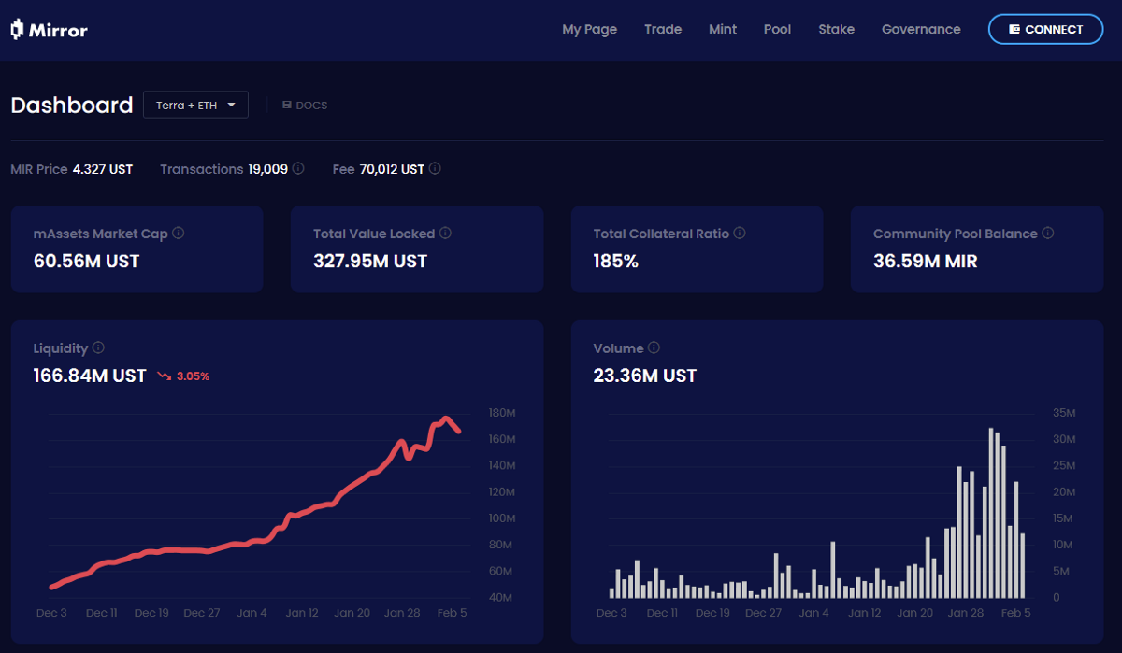Open the Trade page
The height and width of the screenshot is (653, 1122).
[x=663, y=30]
